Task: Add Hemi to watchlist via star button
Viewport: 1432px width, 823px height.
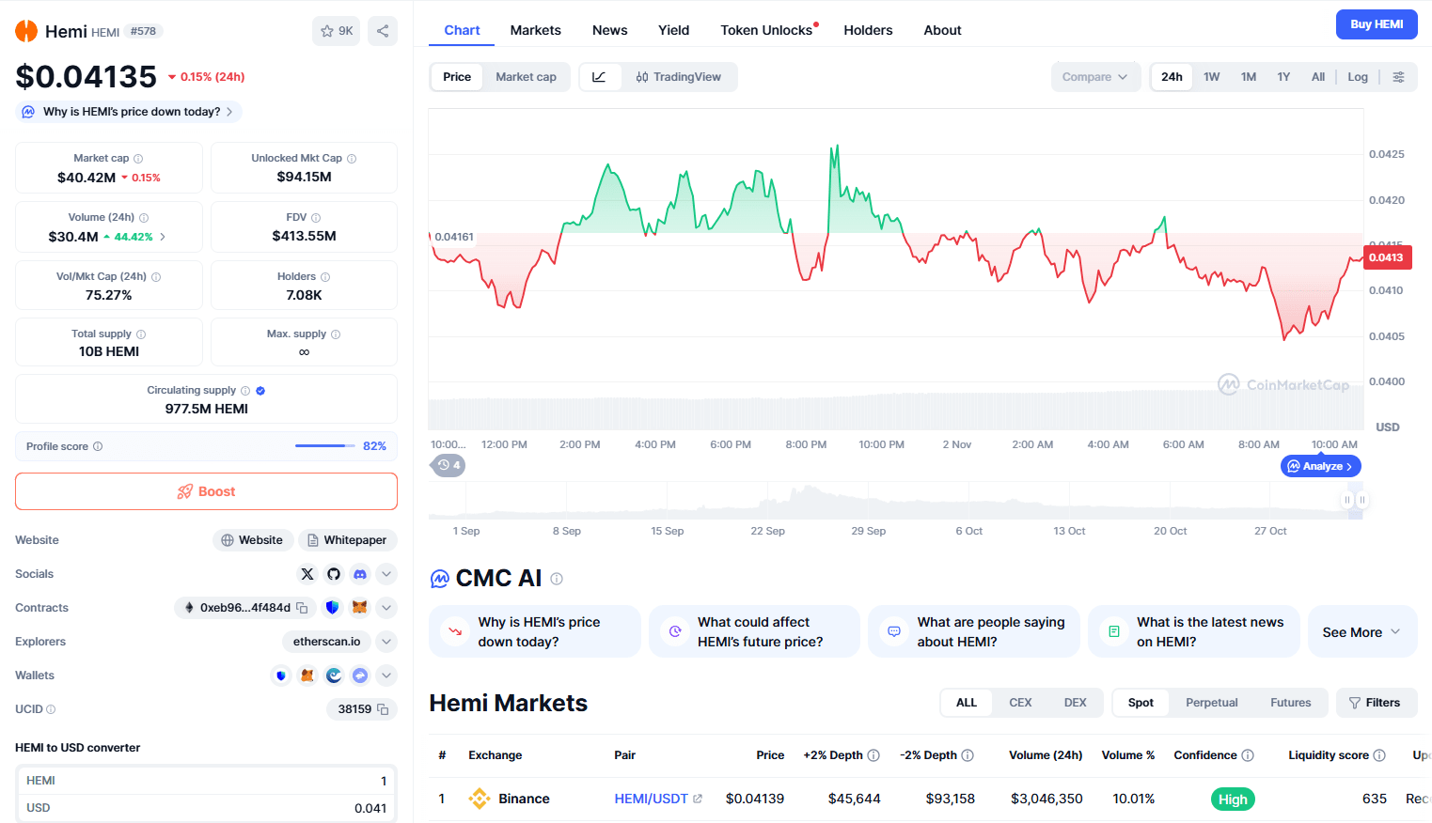Action: click(336, 31)
